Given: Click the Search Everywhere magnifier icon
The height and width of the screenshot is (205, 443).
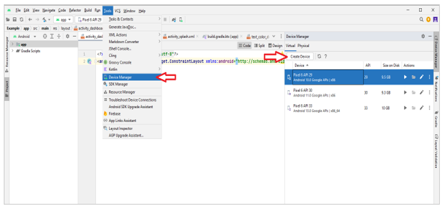Looking at the screenshot, I should (421, 20).
